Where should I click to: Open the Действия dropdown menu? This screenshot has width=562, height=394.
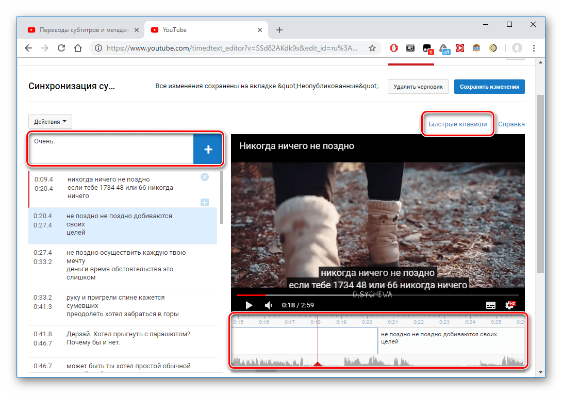[x=49, y=121]
